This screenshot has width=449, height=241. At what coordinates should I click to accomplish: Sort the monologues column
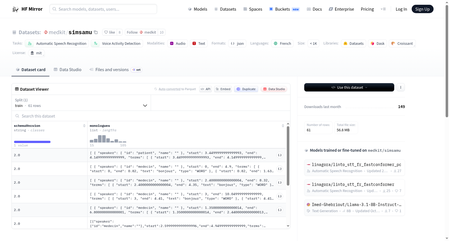[x=283, y=126]
